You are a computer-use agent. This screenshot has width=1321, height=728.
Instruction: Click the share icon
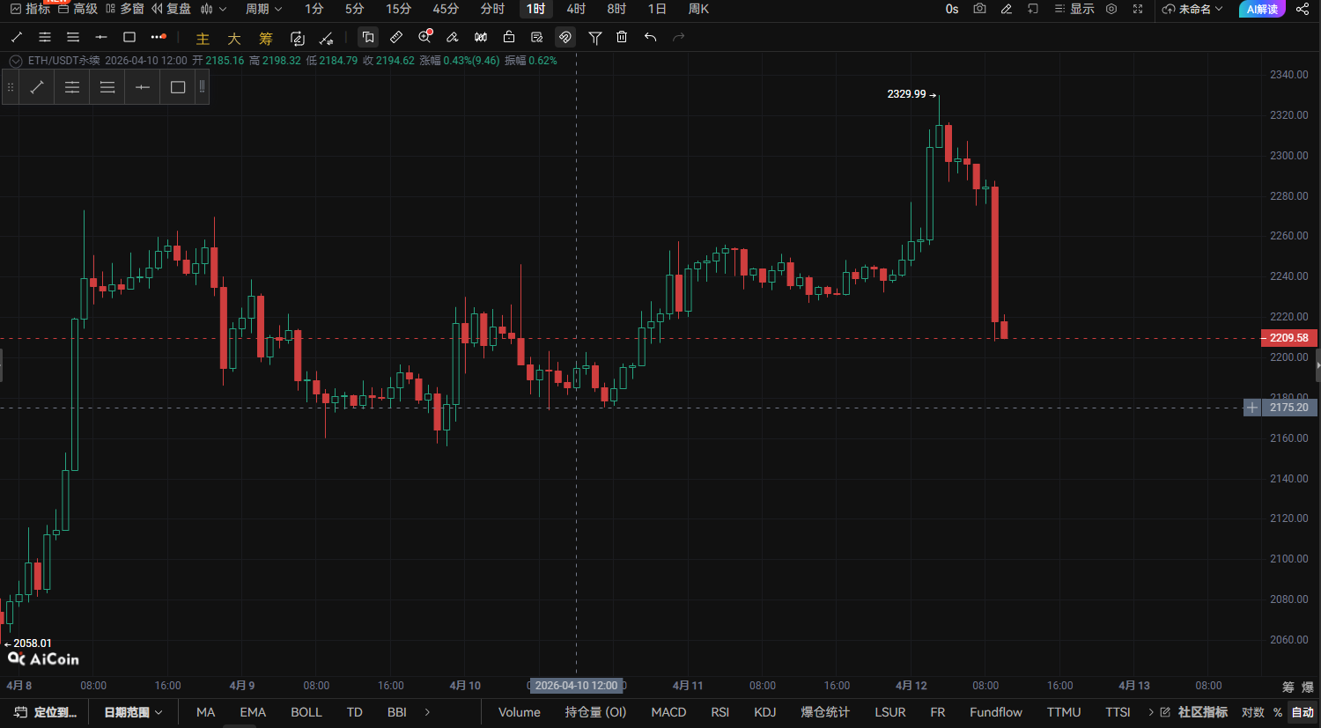coord(1303,9)
